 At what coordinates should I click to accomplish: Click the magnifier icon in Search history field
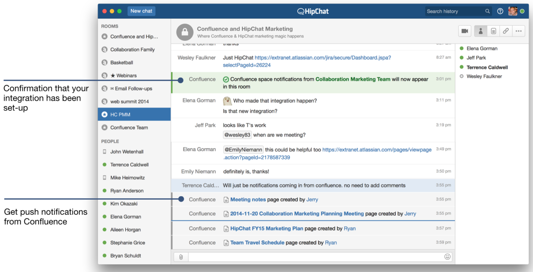[488, 11]
